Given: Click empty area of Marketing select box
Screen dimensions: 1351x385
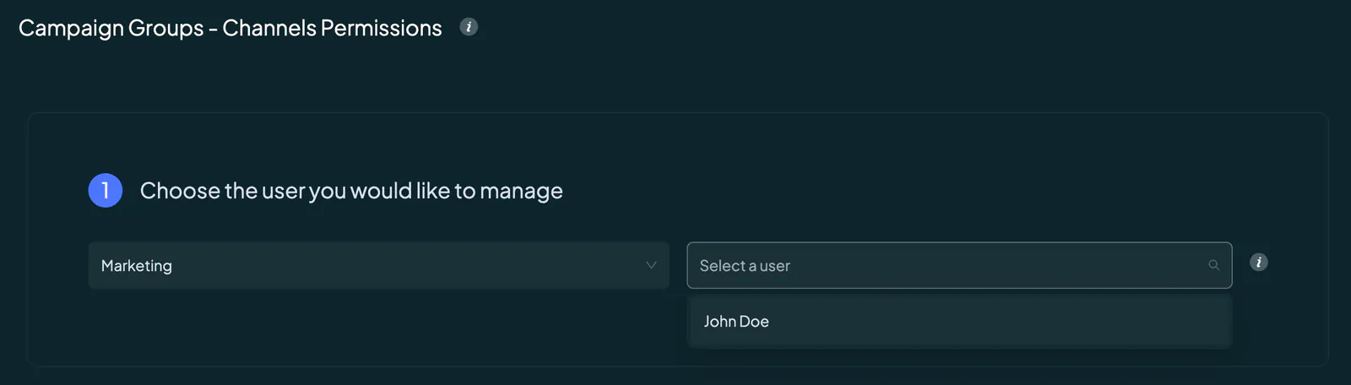Looking at the screenshot, I should pos(405,265).
